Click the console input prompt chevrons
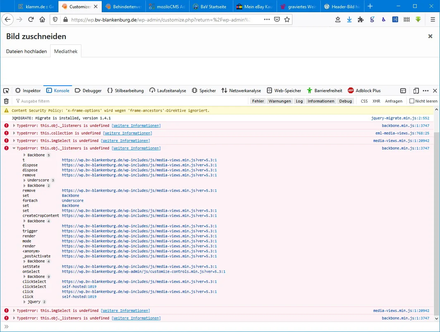This screenshot has width=440, height=332. [x=6, y=327]
